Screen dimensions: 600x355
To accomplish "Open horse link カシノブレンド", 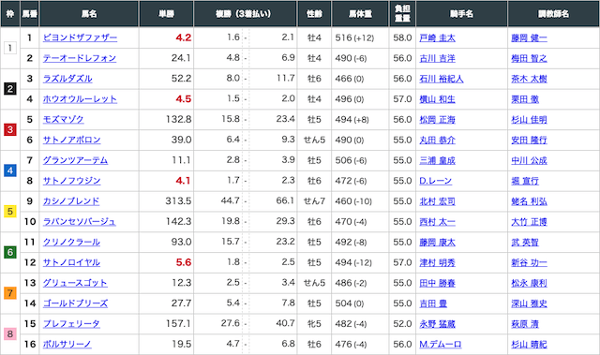I will pyautogui.click(x=71, y=201).
